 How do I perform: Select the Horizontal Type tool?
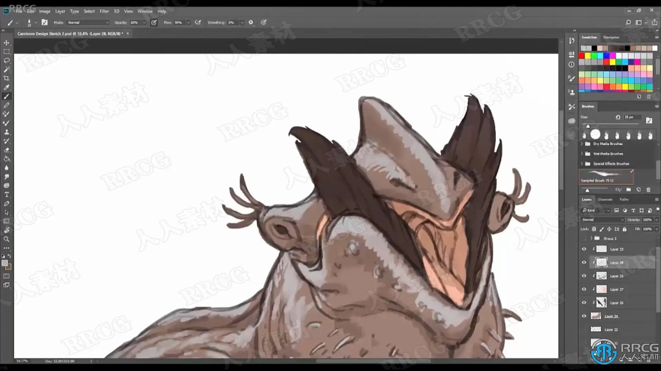tap(7, 194)
